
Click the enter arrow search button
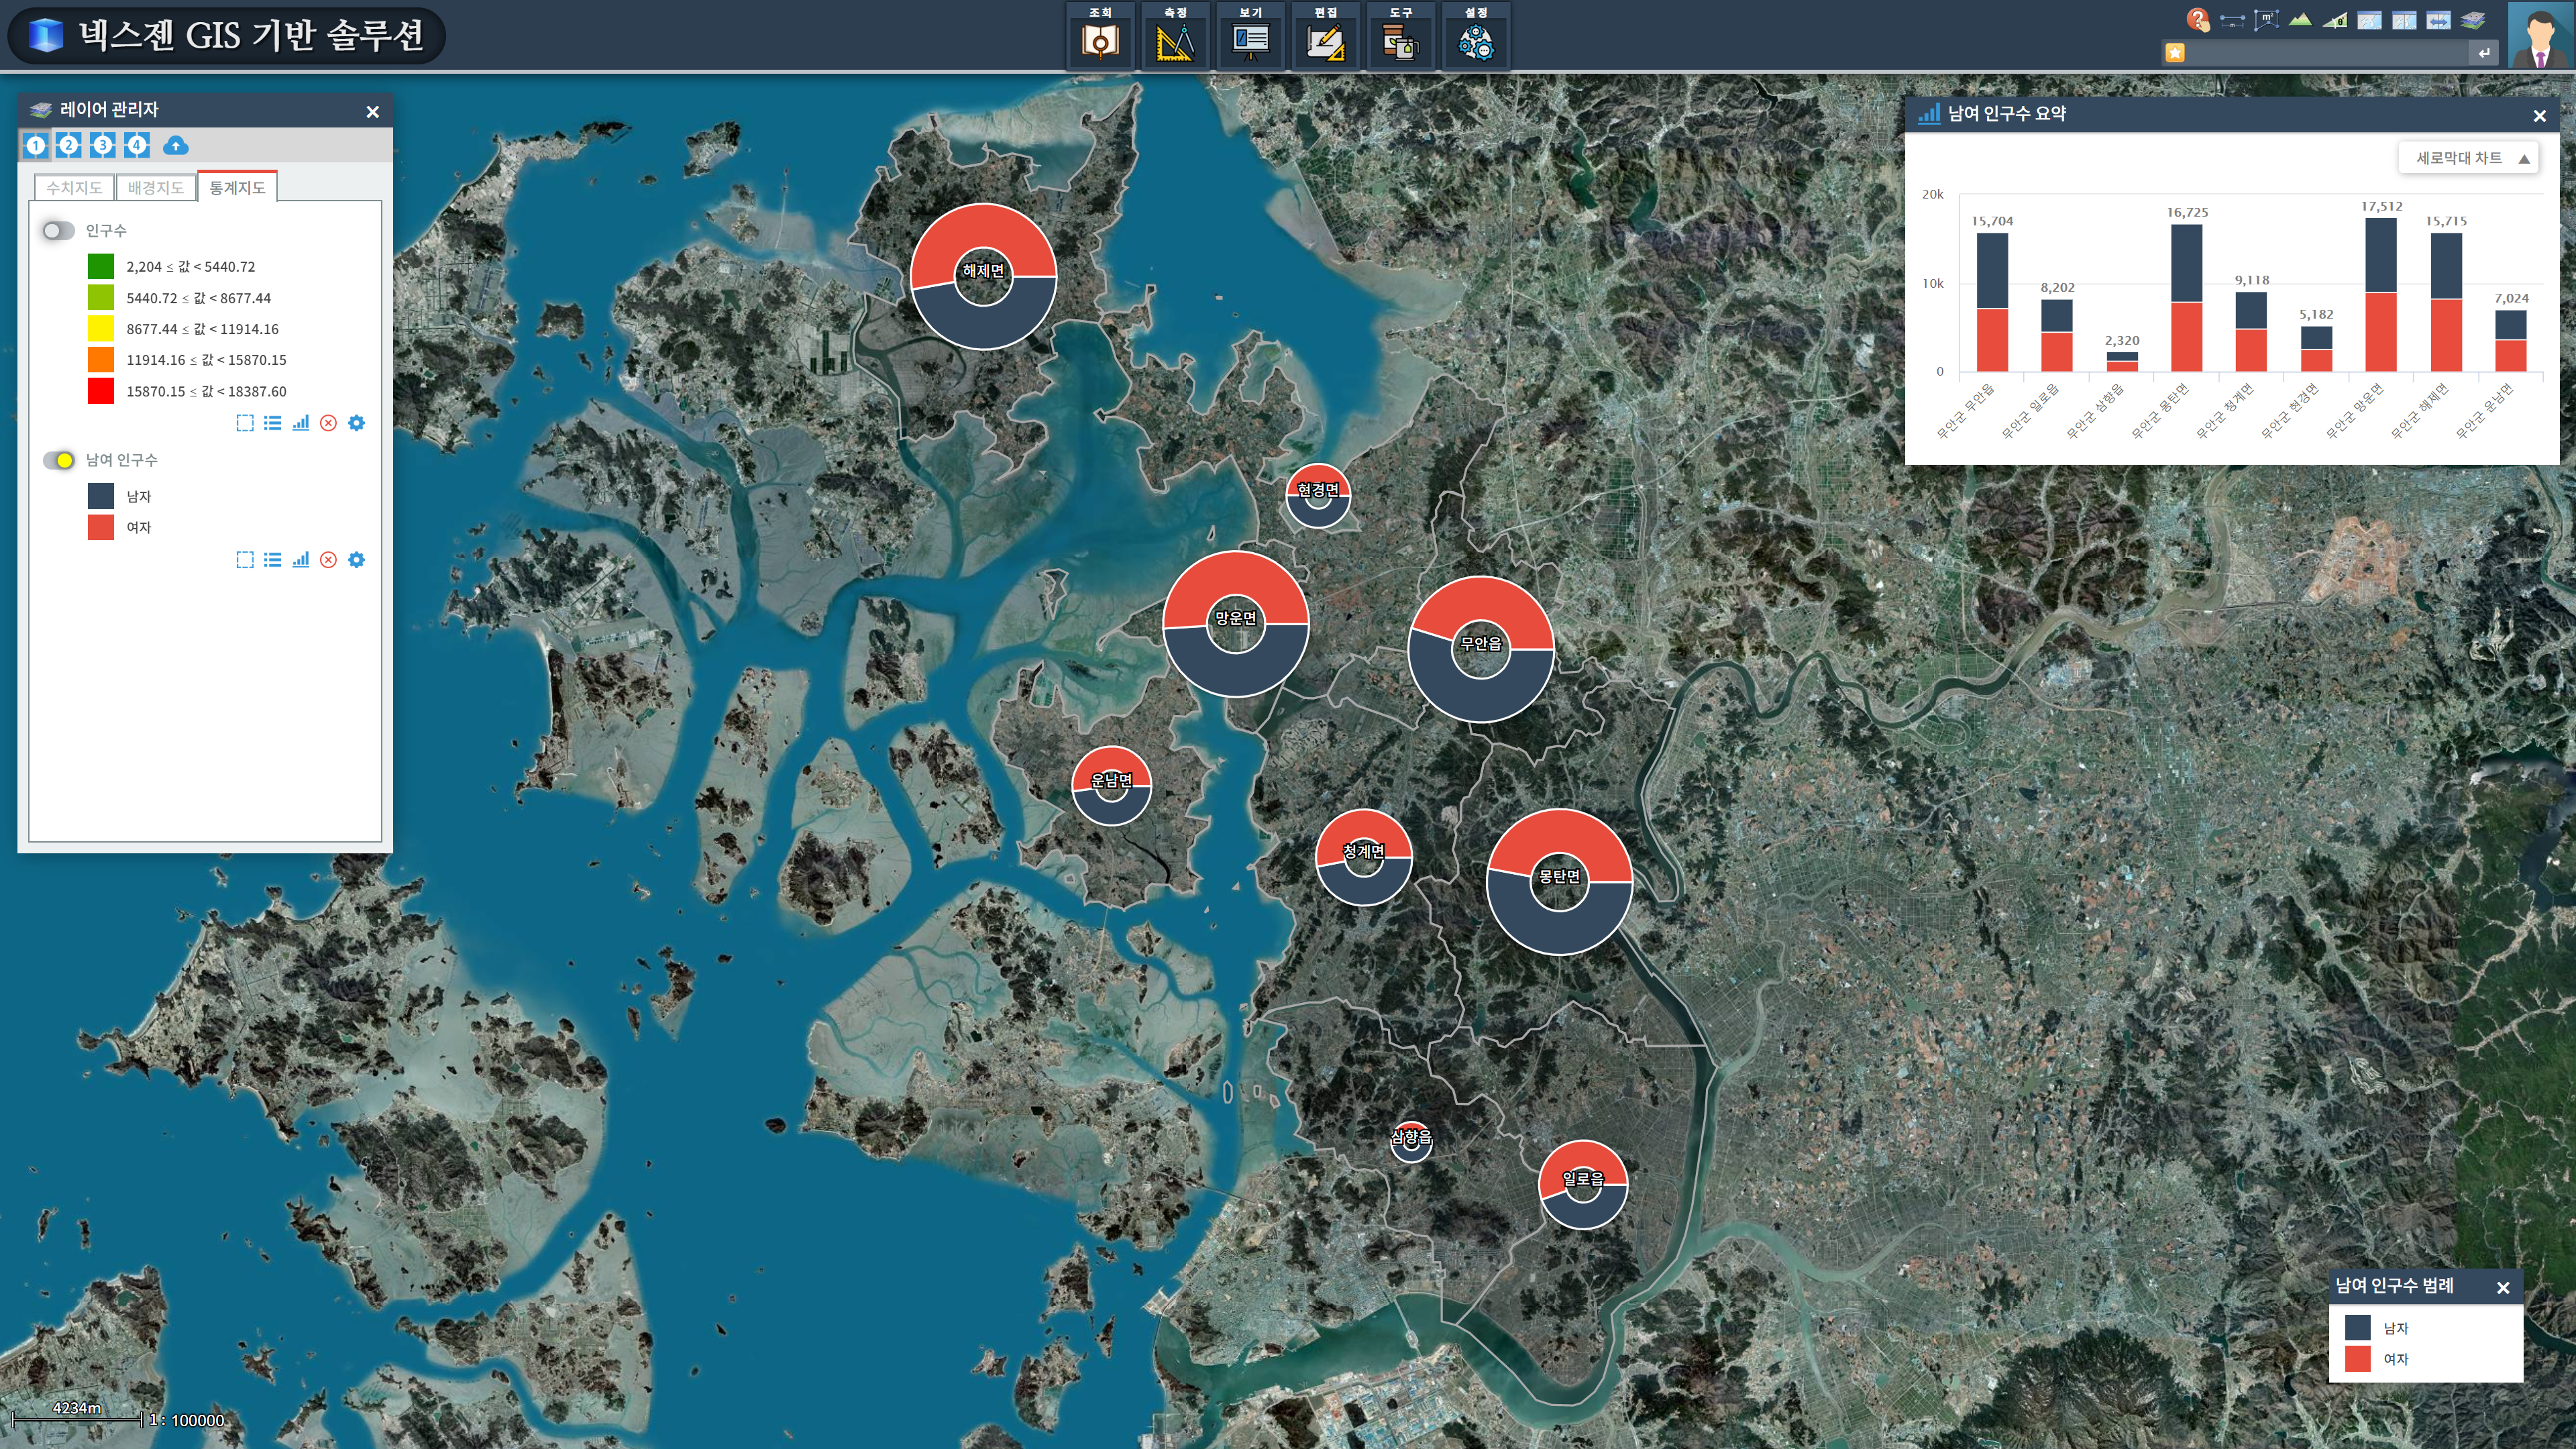pyautogui.click(x=2484, y=53)
